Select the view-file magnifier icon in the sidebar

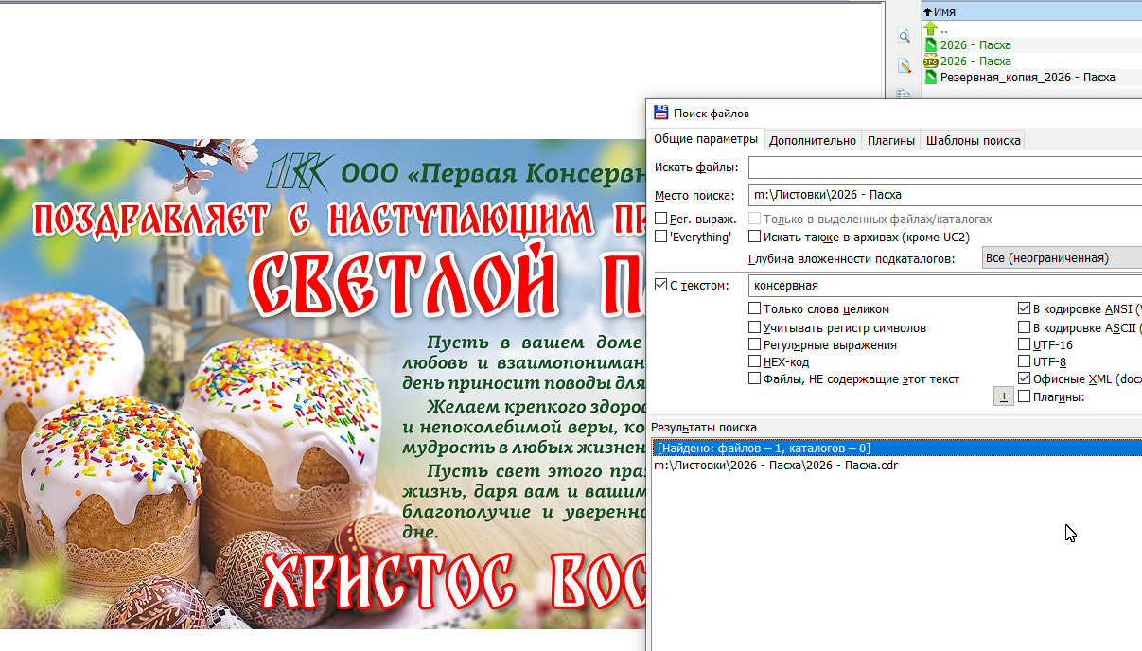(905, 36)
